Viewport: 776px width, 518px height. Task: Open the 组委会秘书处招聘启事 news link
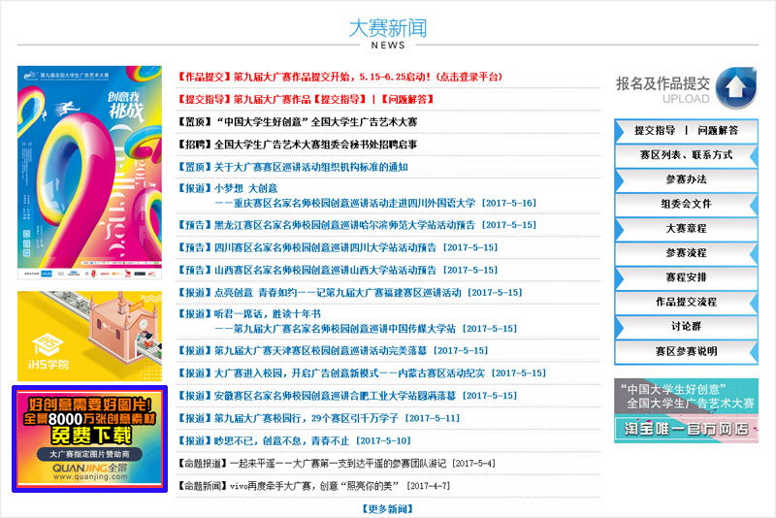coord(298,145)
